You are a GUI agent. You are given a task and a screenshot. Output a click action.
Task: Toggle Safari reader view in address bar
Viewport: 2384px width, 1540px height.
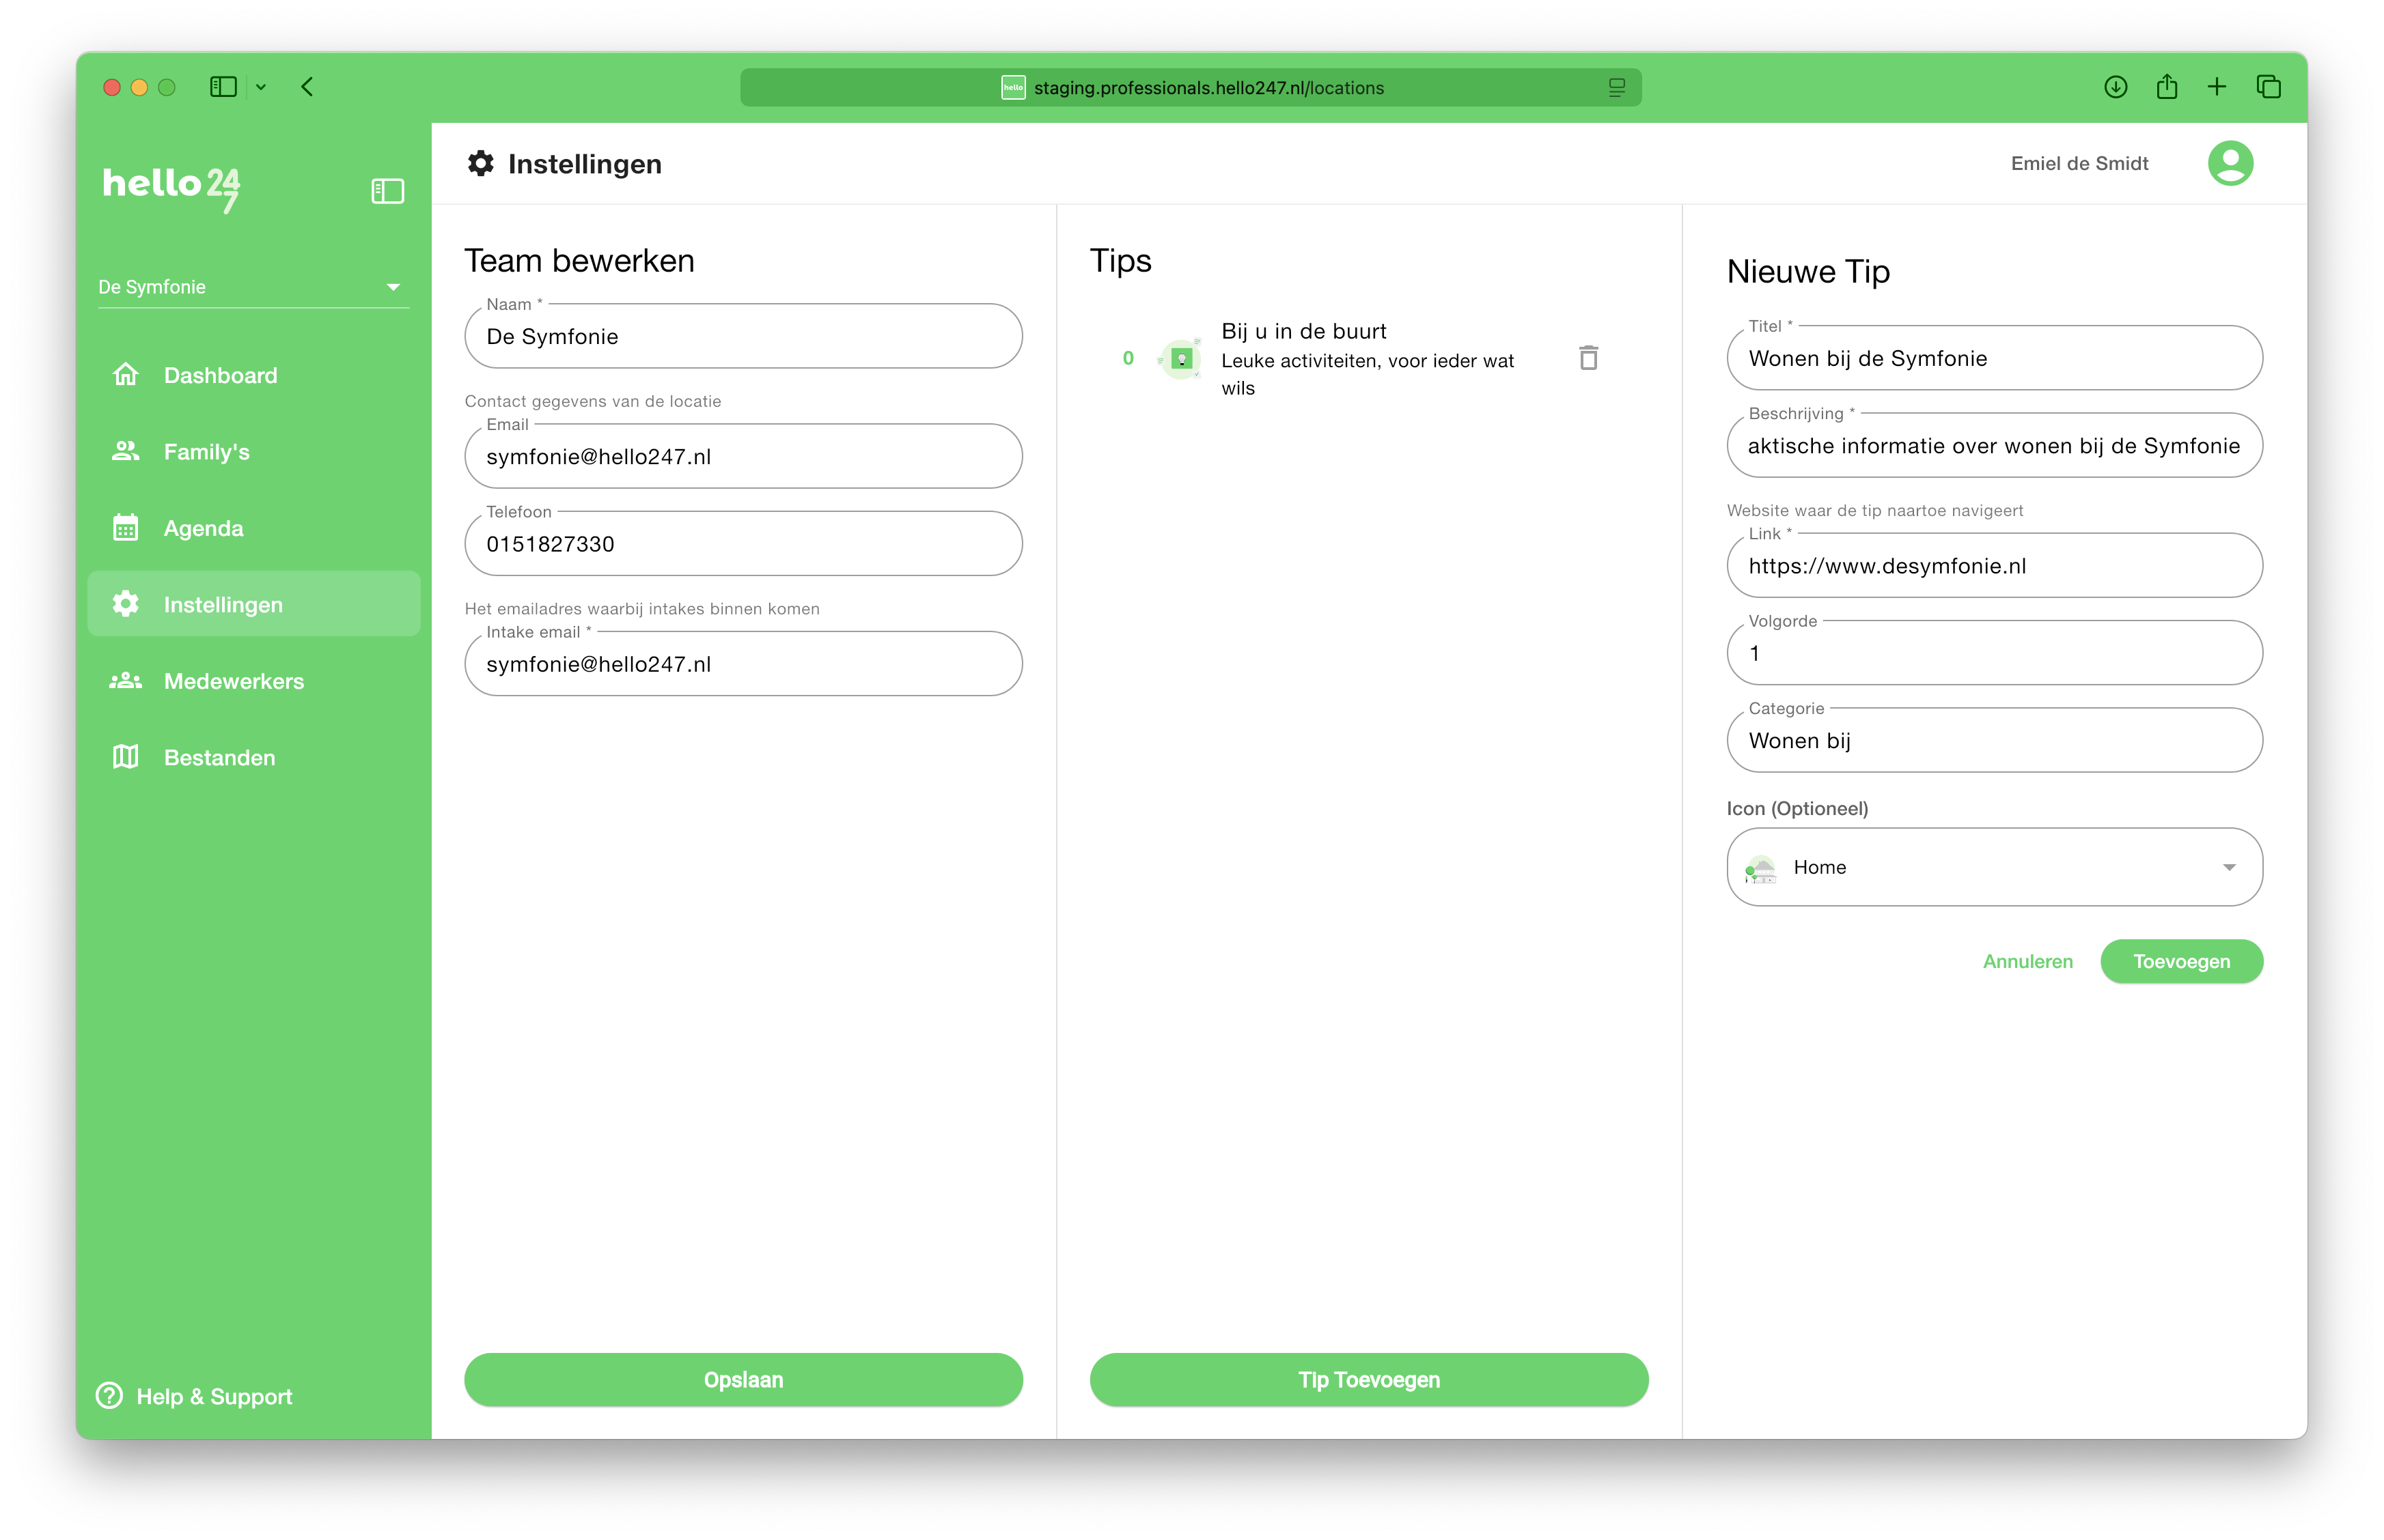click(1617, 88)
